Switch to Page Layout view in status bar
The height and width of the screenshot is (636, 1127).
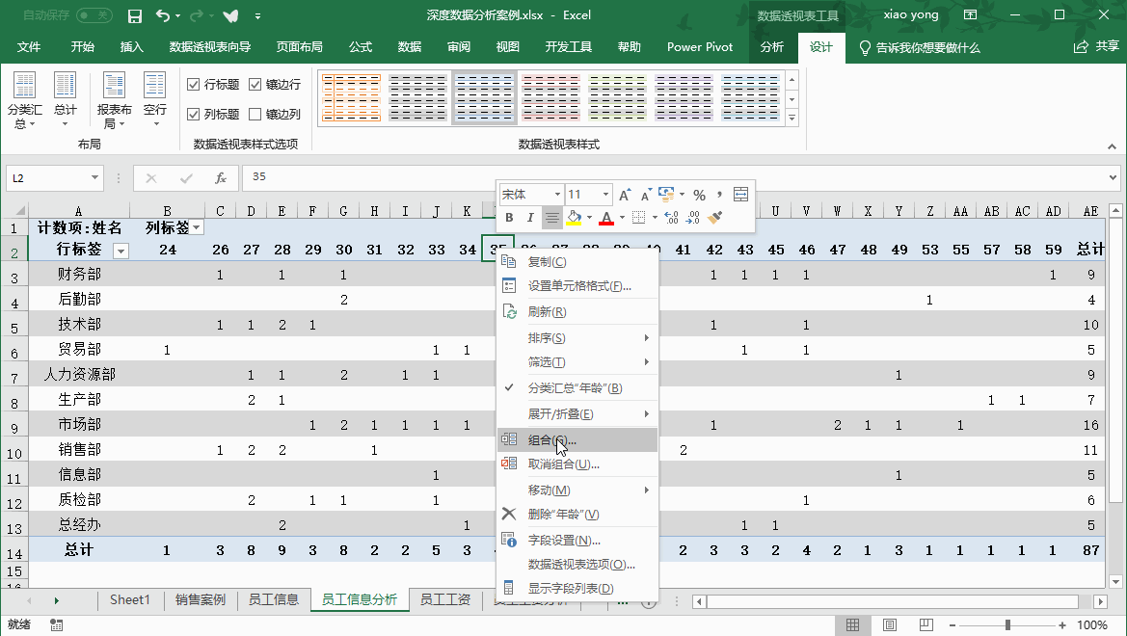(889, 624)
